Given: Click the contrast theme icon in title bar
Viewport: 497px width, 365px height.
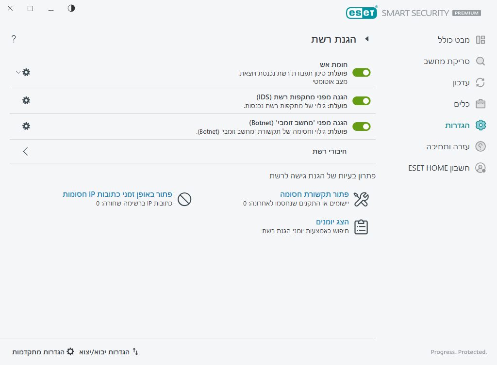Looking at the screenshot, I should [71, 8].
